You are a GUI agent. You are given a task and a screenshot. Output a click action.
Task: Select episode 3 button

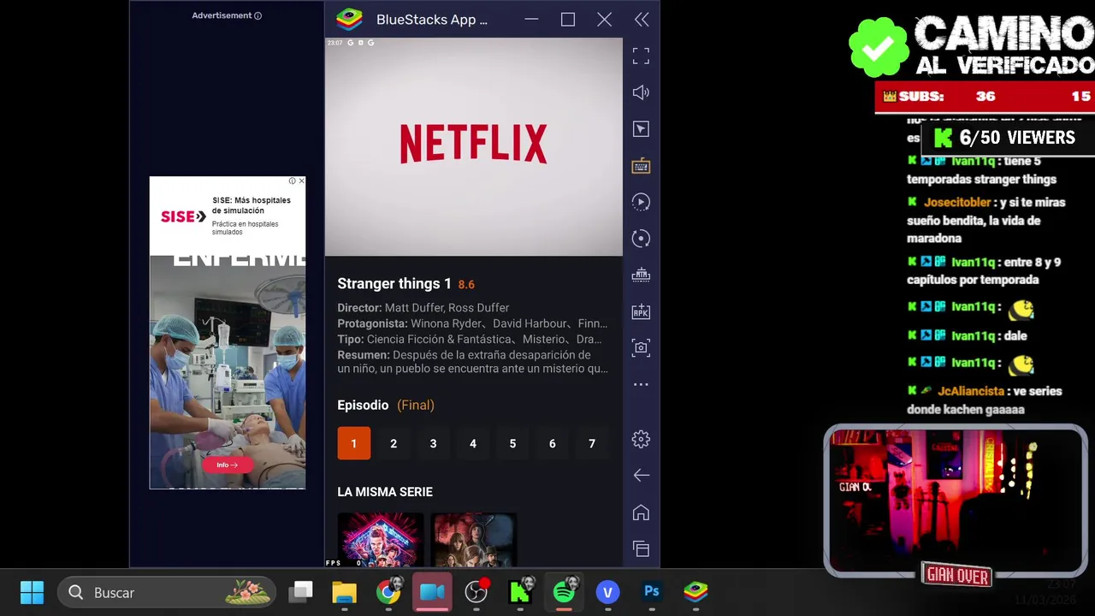pos(433,443)
